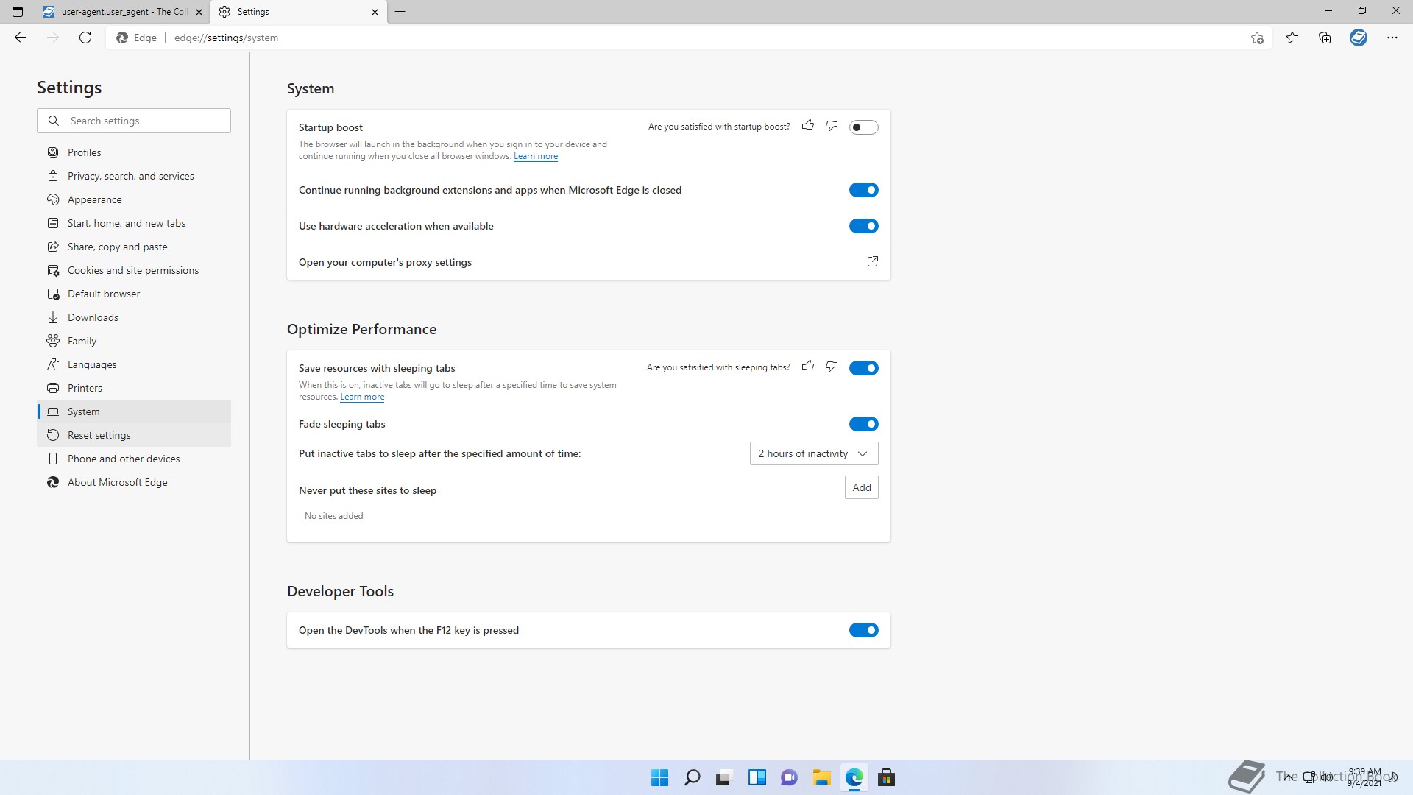Give thumbs up for sleeping tabs
The image size is (1413, 795).
point(808,367)
